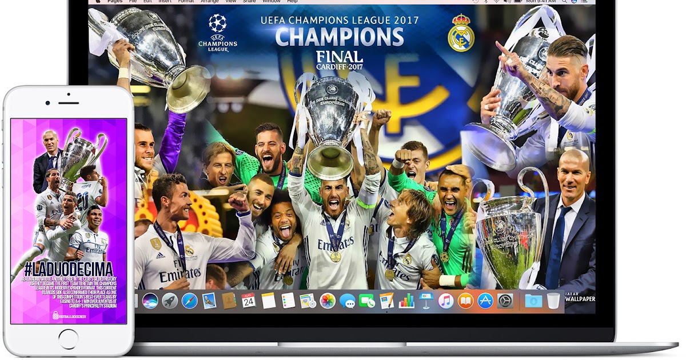Open the Format menu in menu bar
Screen dimensions: 686x360
186,2
